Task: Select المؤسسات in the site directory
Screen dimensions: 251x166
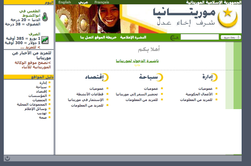Action: click(x=37, y=96)
